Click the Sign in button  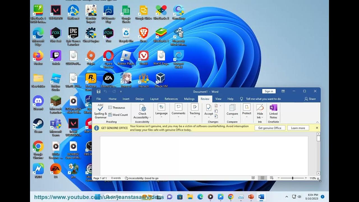[x=269, y=91]
